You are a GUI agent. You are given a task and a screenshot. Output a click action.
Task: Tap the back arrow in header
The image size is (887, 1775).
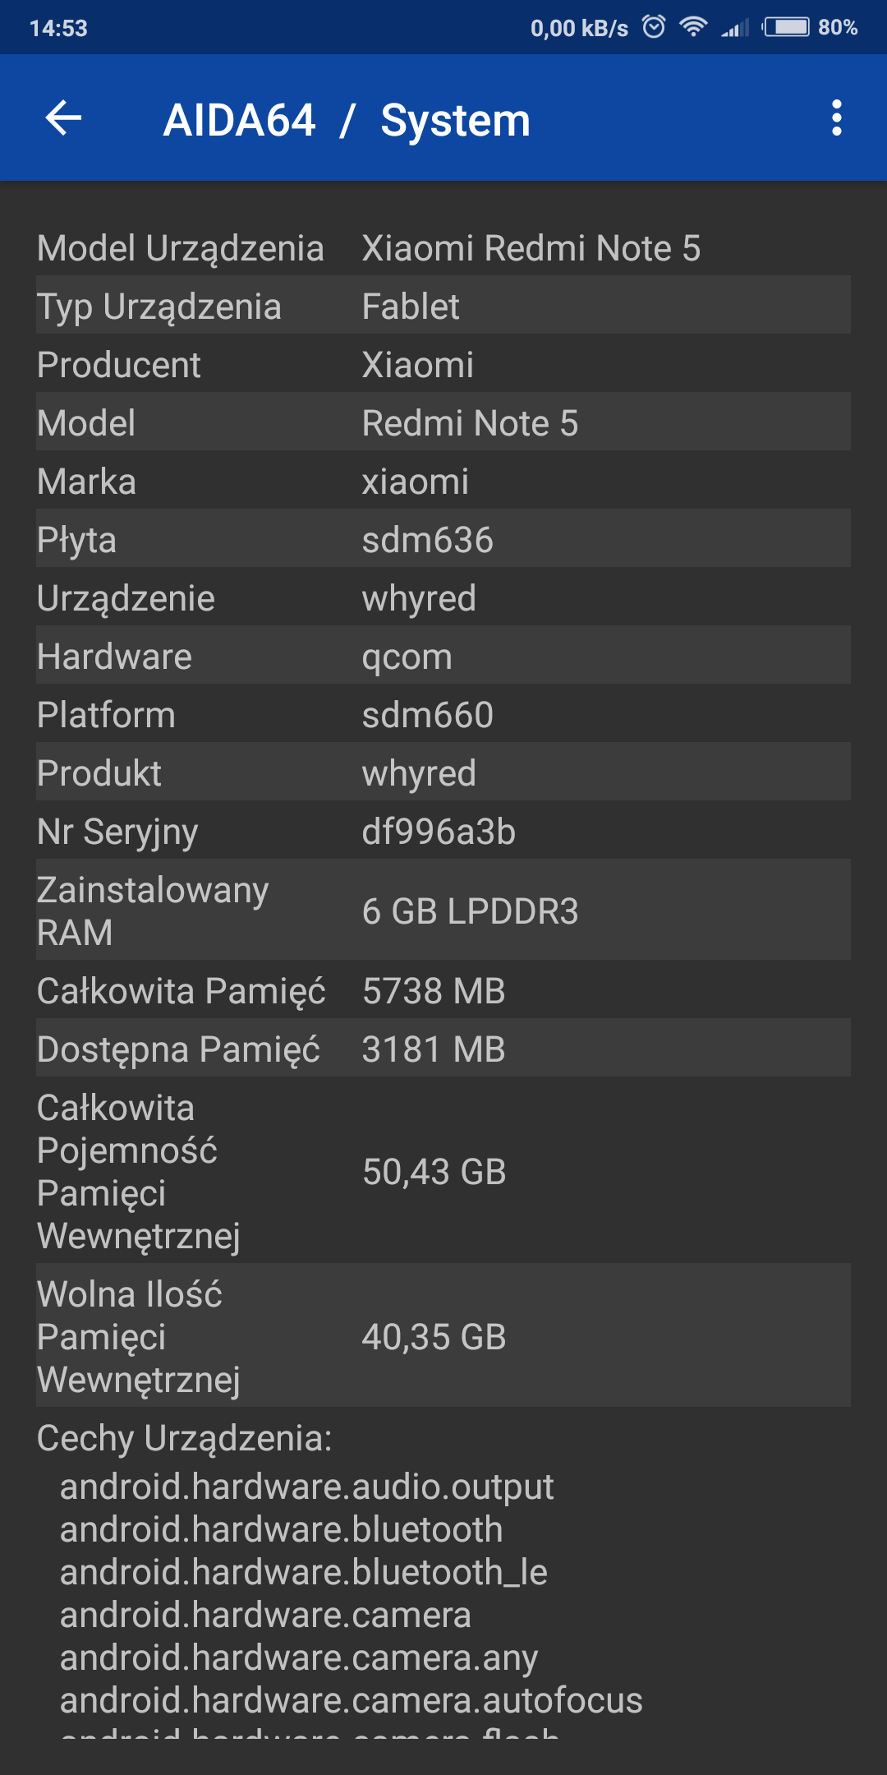click(x=63, y=118)
